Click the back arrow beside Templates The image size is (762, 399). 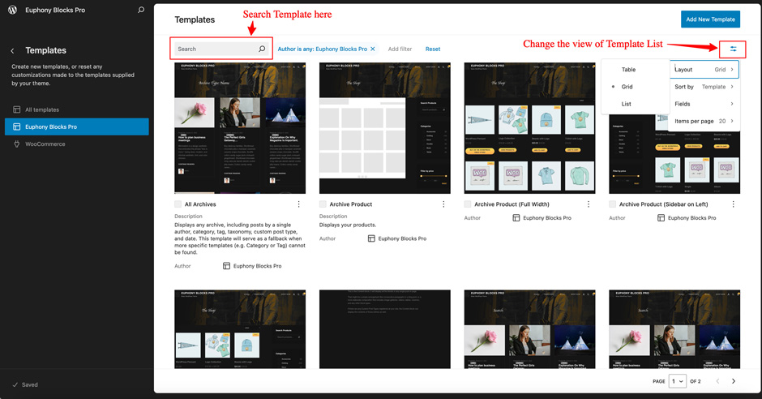click(x=12, y=50)
